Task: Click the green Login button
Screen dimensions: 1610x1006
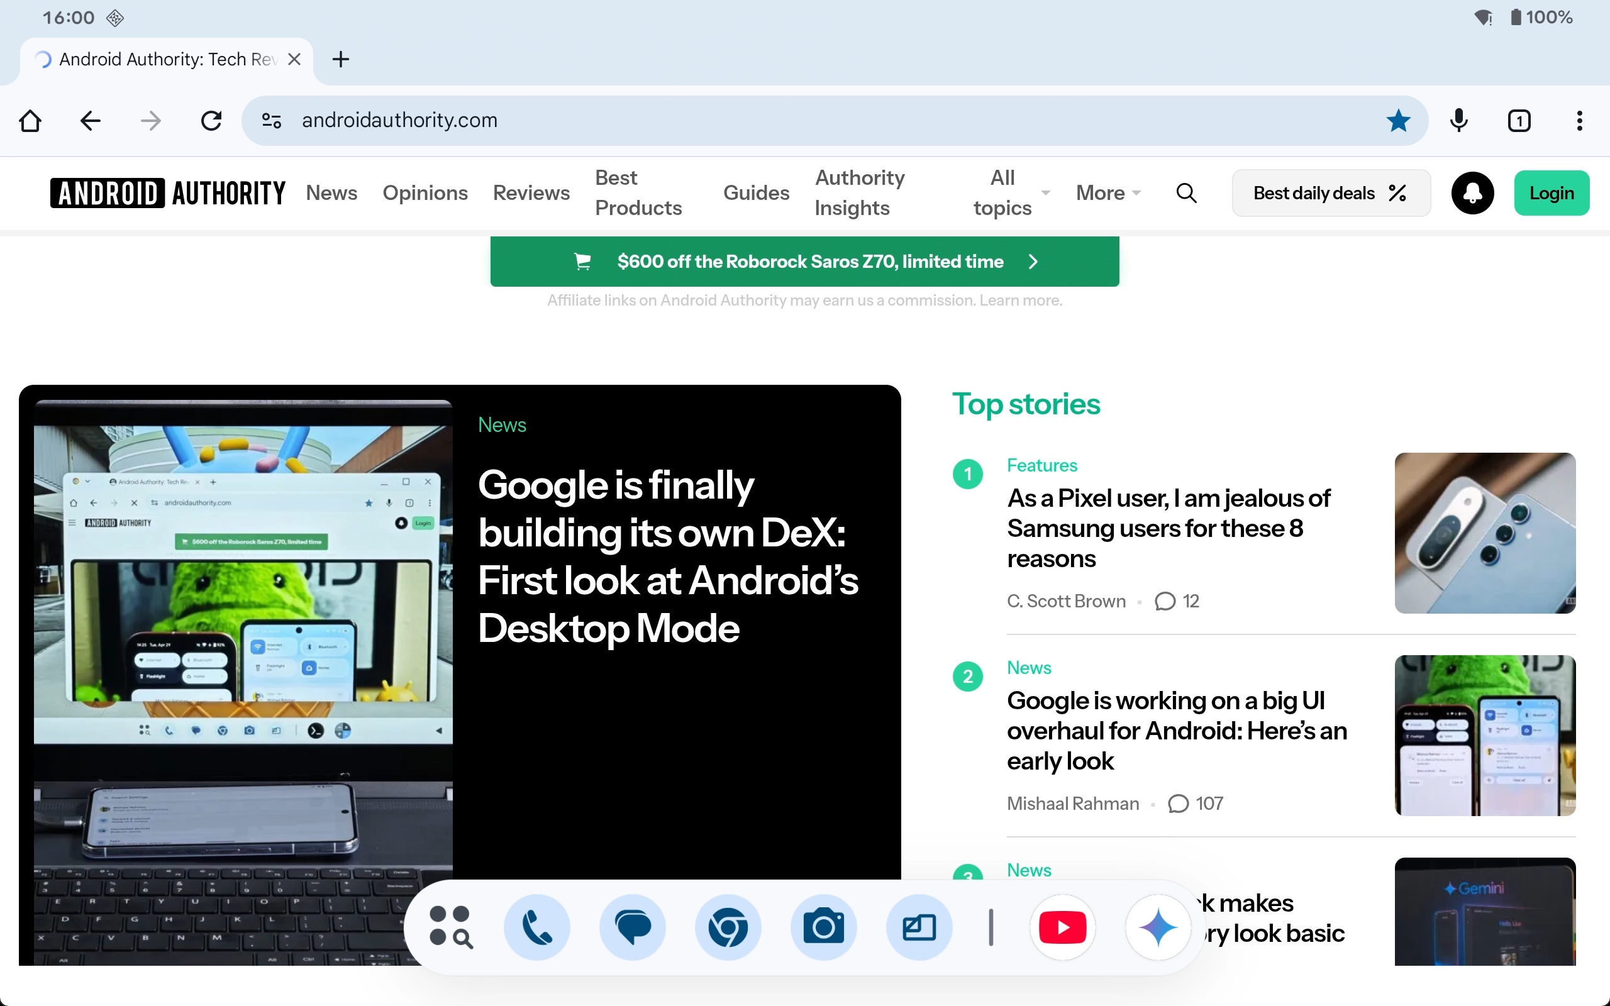Action: click(x=1551, y=193)
